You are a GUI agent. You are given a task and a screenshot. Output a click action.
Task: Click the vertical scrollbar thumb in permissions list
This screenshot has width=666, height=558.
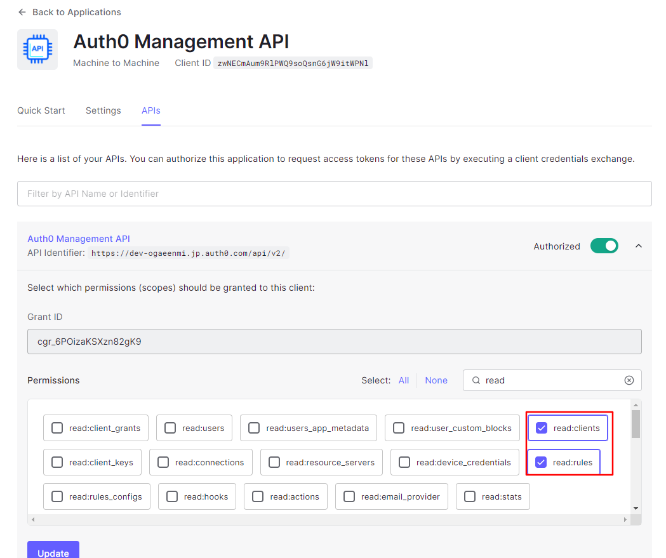[636, 424]
